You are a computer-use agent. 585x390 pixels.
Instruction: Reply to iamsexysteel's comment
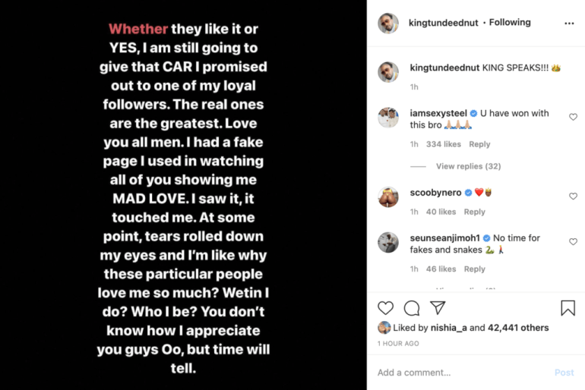tap(479, 144)
